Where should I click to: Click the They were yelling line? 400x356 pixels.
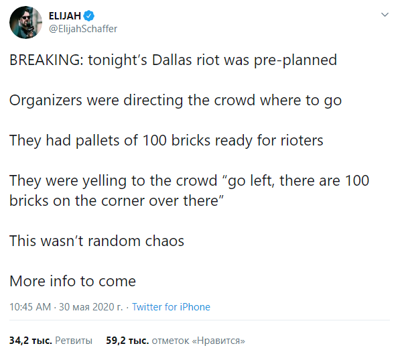pos(190,181)
